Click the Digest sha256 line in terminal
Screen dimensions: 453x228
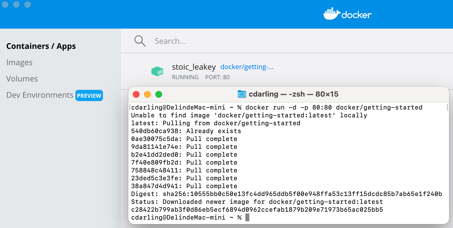coord(287,194)
